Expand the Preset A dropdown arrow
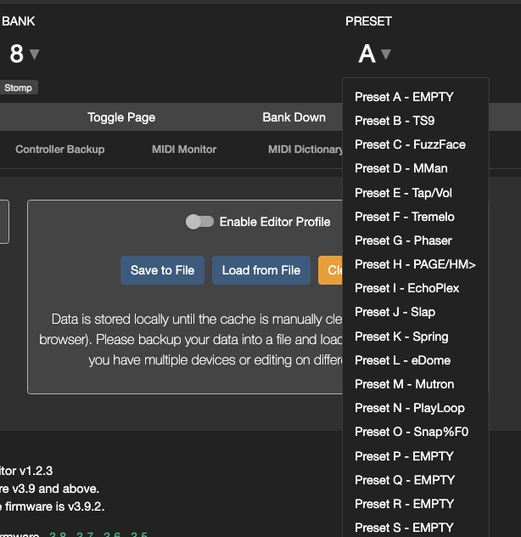Image resolution: width=521 pixels, height=537 pixels. [x=386, y=54]
